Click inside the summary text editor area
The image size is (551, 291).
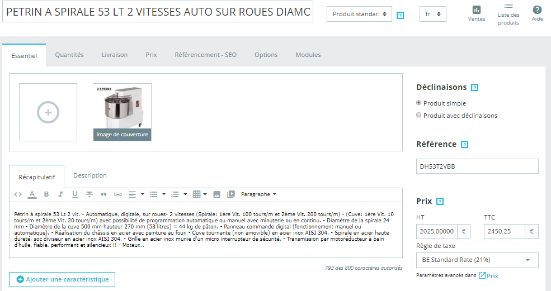[206, 230]
